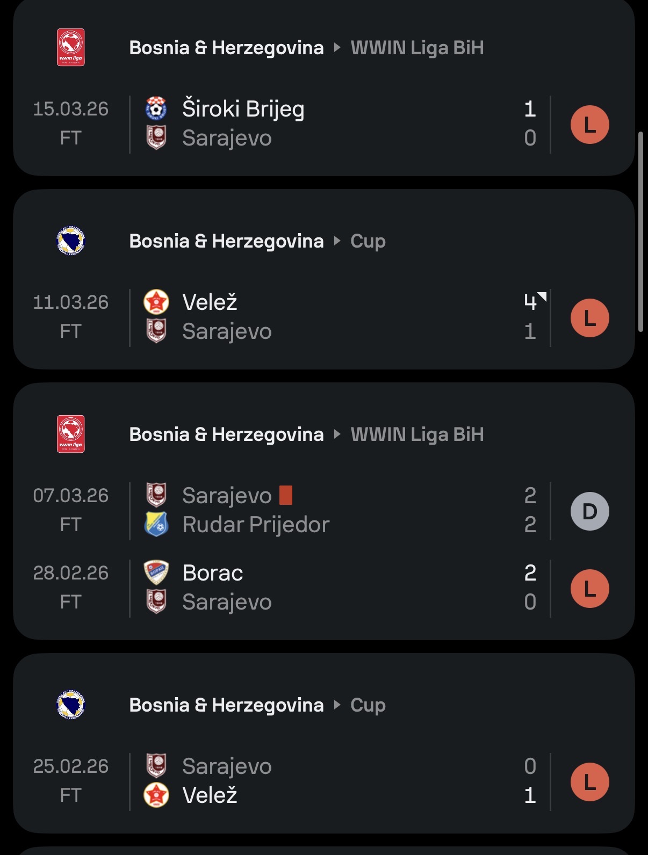Expand the arrow before WWIN Liga BiH in top card

(337, 47)
